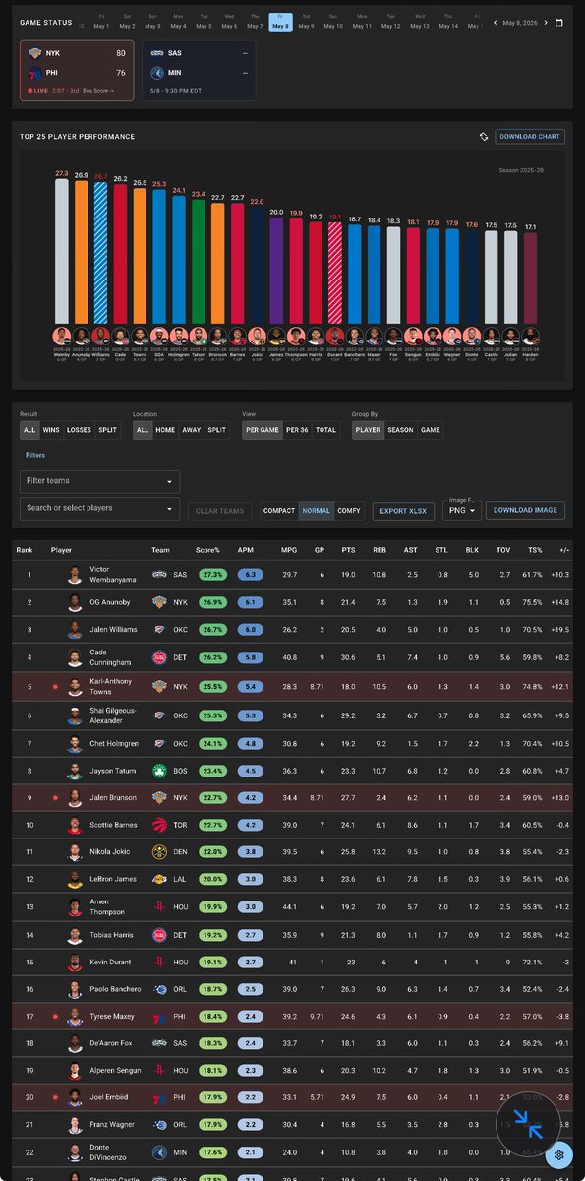
Task: Click the Filters link
Action: [x=35, y=456]
